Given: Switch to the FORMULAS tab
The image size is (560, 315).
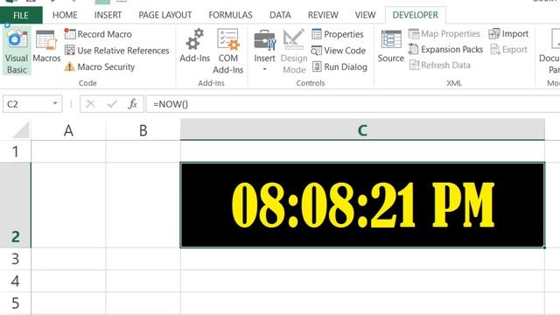Looking at the screenshot, I should click(x=230, y=15).
